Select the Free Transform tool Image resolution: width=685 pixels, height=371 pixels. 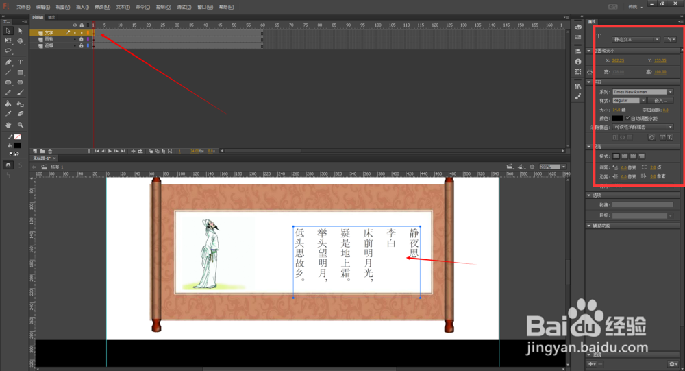click(8, 40)
